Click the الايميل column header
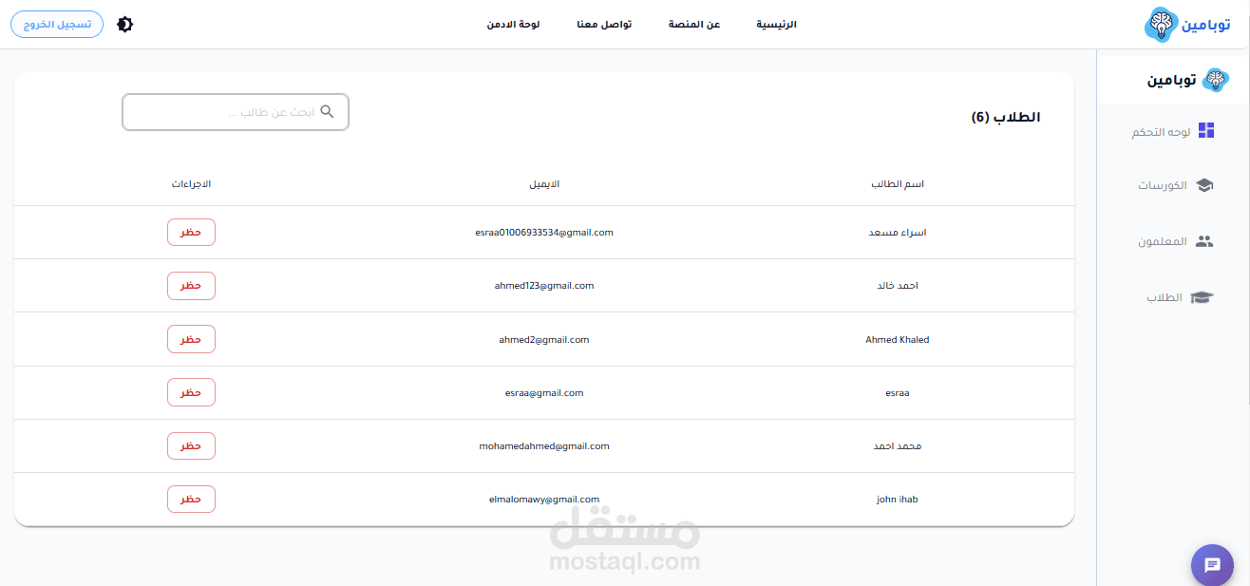1250x586 pixels. pyautogui.click(x=544, y=183)
